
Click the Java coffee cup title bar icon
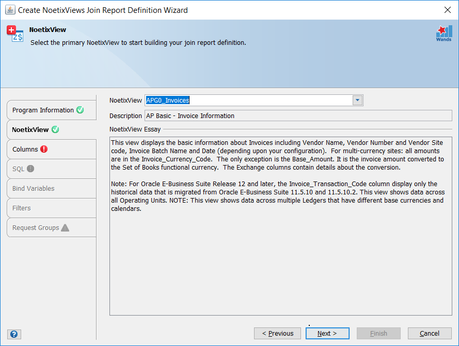click(x=10, y=9)
